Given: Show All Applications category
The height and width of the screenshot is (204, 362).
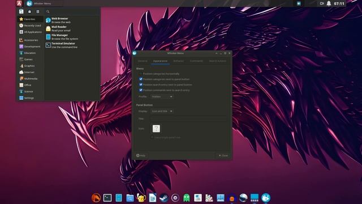Looking at the screenshot, I should point(30,32).
